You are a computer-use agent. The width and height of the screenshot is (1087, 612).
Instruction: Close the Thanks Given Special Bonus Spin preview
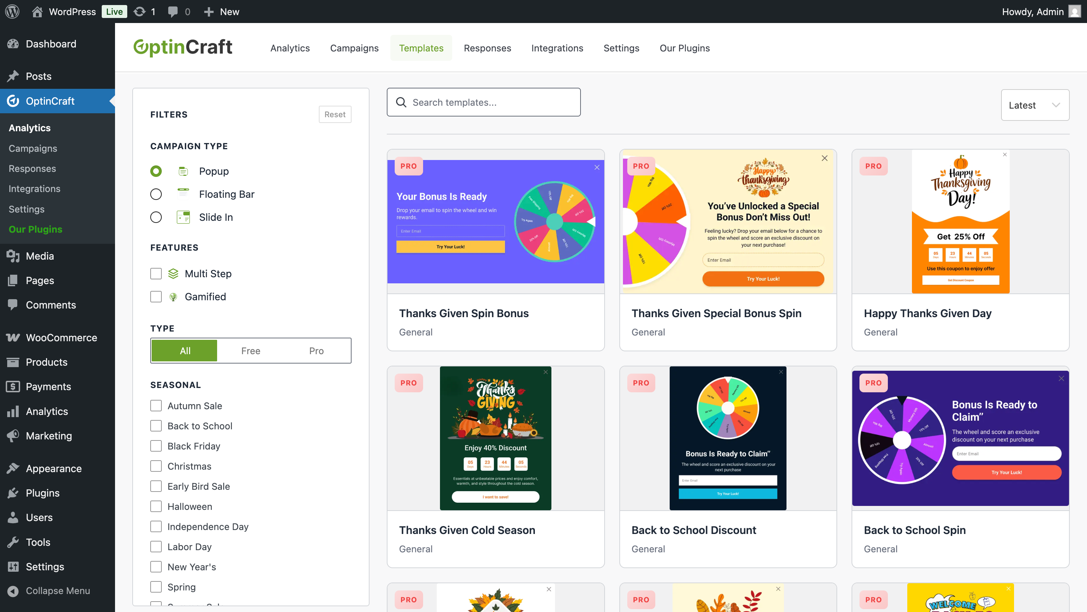click(x=825, y=158)
